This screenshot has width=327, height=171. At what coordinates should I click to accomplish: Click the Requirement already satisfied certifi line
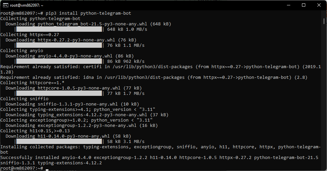click(161, 69)
